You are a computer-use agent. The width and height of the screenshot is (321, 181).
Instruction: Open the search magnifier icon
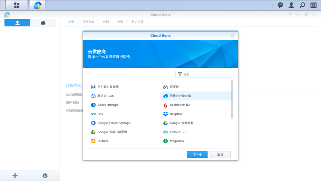[303, 5]
